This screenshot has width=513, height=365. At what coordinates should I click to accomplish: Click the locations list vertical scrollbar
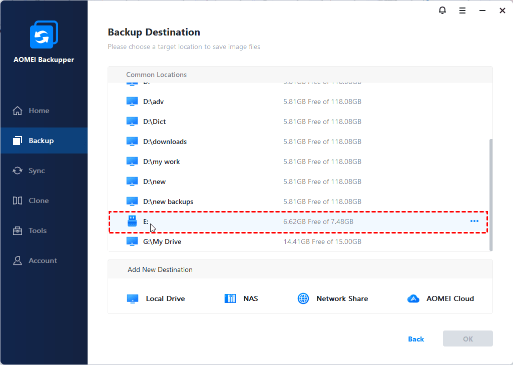point(490,195)
